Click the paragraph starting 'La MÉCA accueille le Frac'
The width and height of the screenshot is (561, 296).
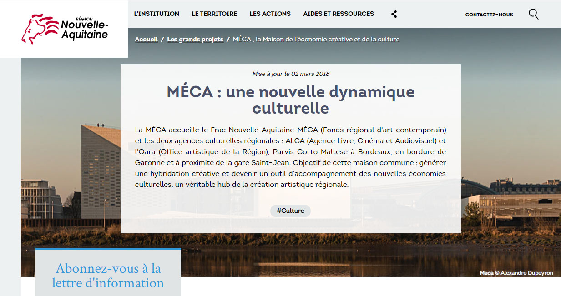[x=290, y=158]
